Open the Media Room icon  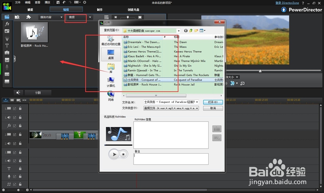7,17
